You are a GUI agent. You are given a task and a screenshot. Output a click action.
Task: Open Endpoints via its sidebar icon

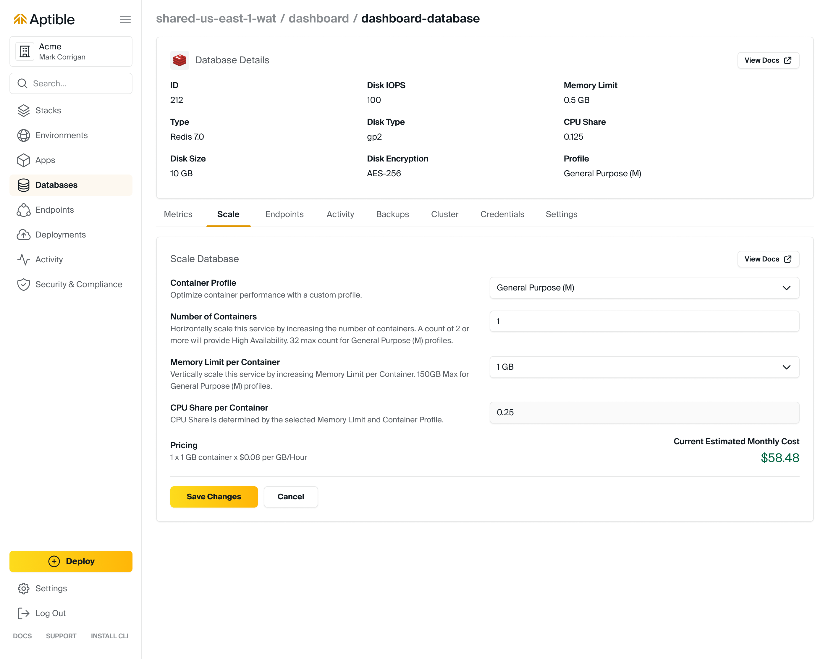(x=23, y=210)
